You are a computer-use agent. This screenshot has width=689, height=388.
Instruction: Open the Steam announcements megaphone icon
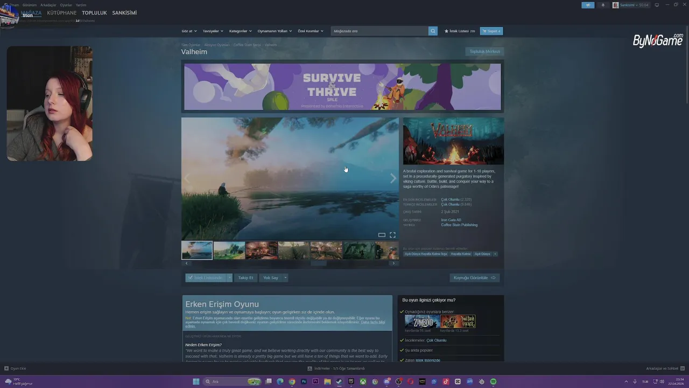pos(588,5)
